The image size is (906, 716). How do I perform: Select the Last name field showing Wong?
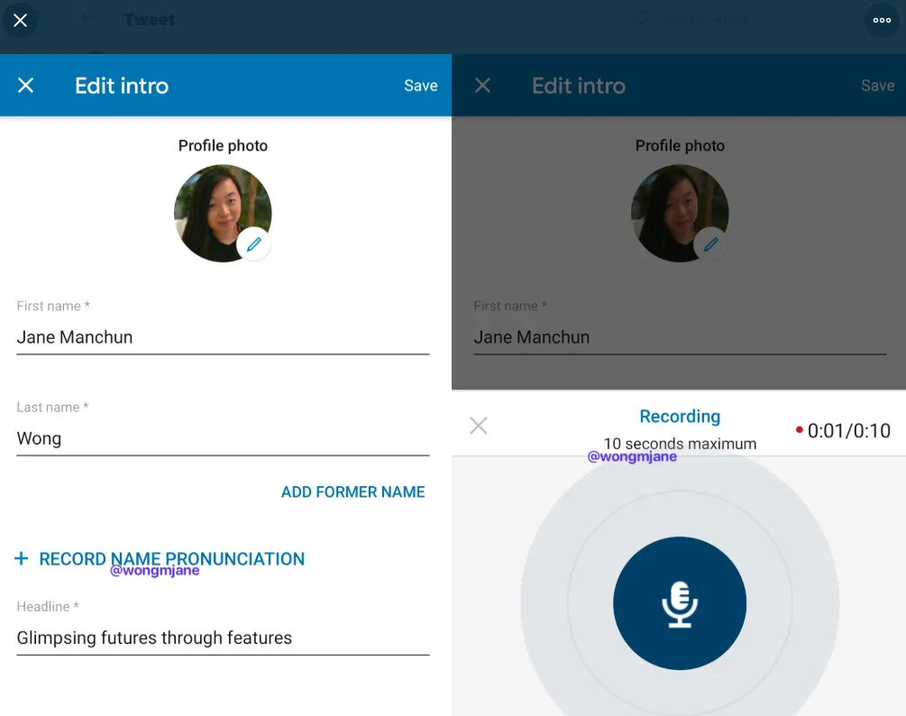point(222,438)
